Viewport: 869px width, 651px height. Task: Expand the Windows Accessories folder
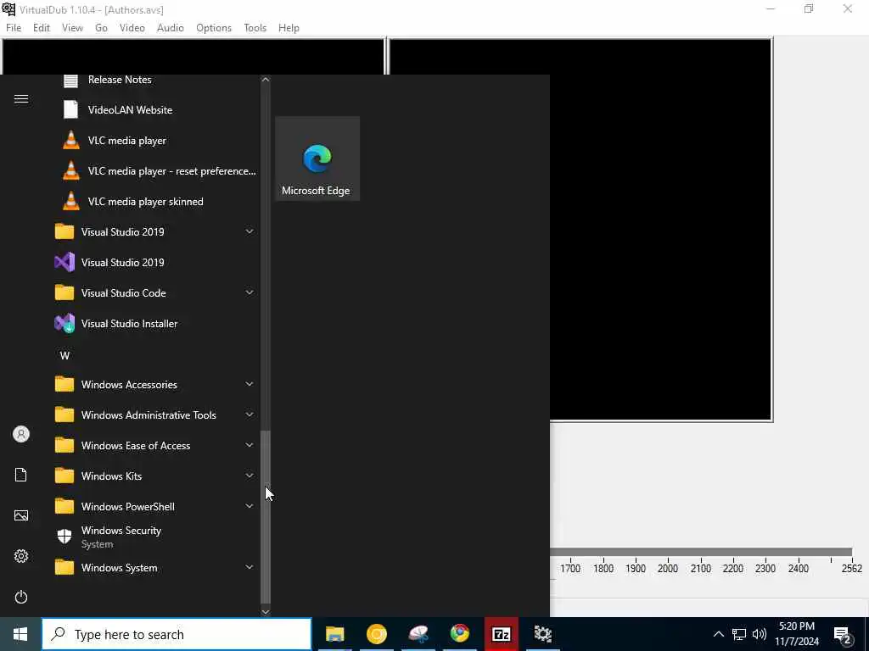click(x=153, y=384)
